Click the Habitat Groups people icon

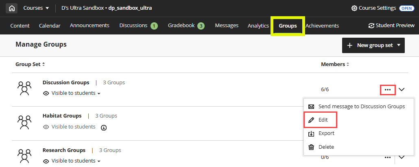coord(24,122)
